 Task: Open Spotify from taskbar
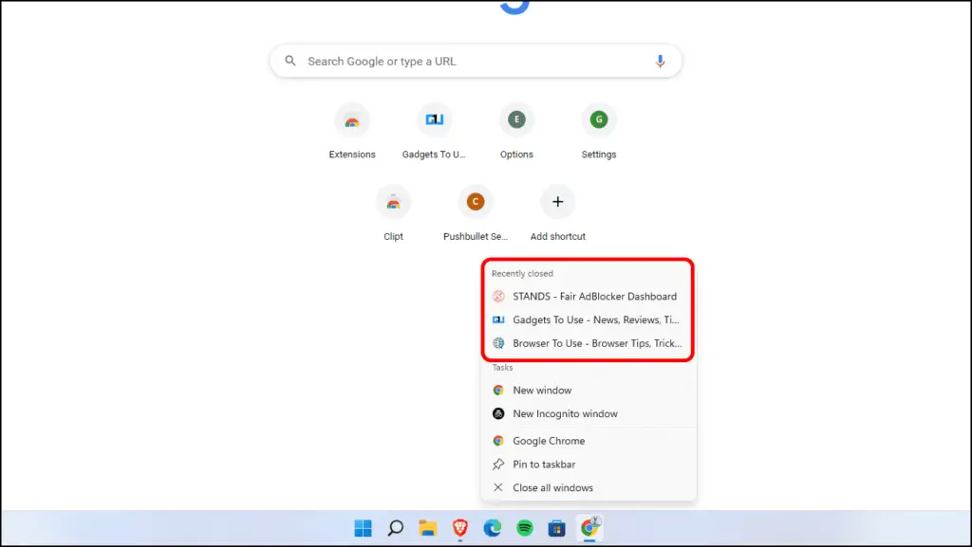(524, 528)
